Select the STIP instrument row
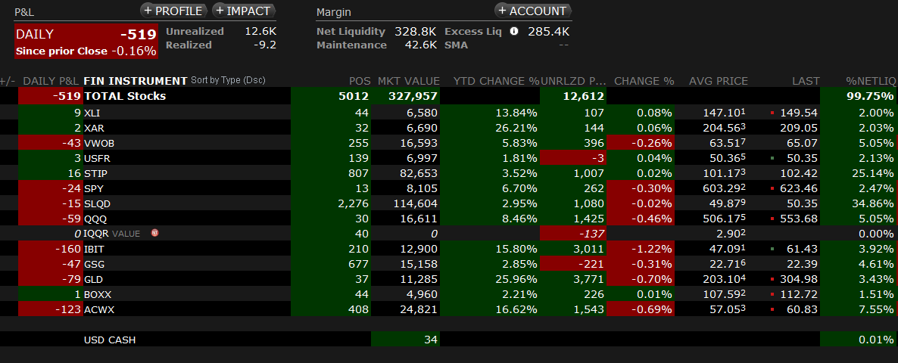Image resolution: width=898 pixels, height=363 pixels. (449, 173)
